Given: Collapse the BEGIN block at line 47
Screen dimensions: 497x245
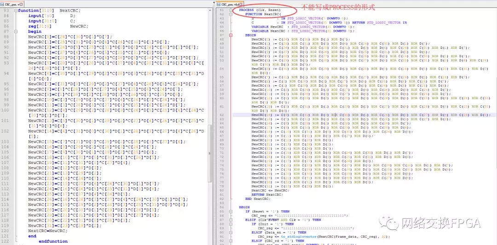Looking at the screenshot, I should coord(231,35).
